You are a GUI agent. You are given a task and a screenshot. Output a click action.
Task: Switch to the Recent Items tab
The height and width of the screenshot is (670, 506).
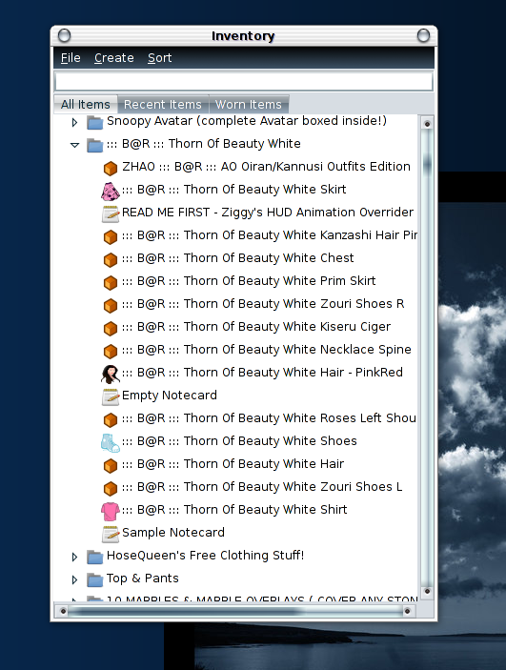pos(162,104)
